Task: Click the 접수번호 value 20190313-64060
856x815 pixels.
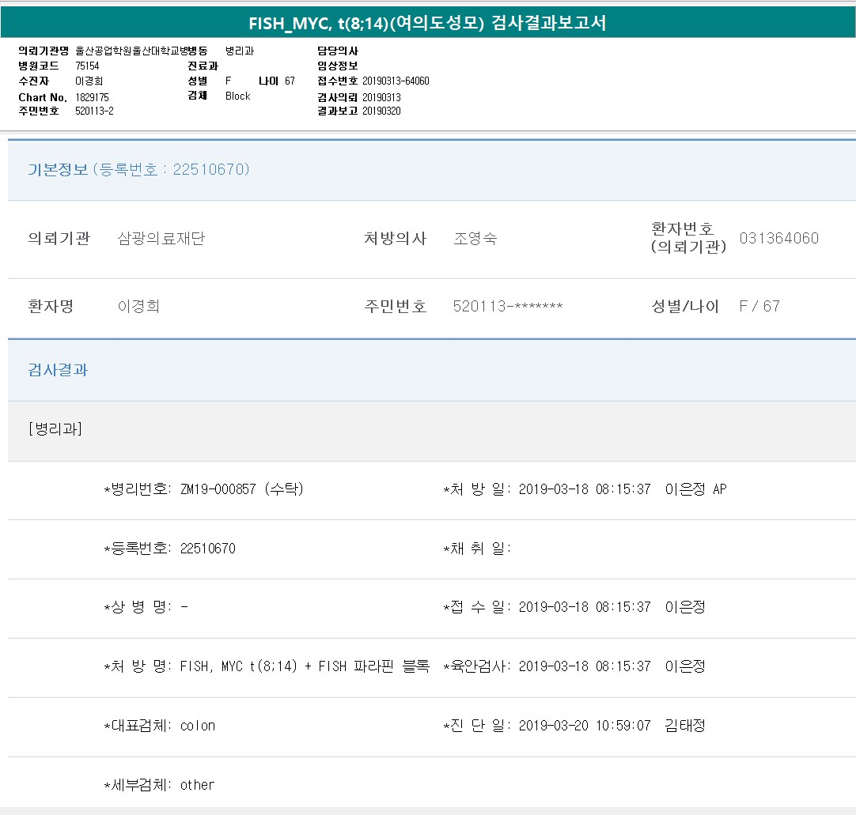Action: pos(396,81)
